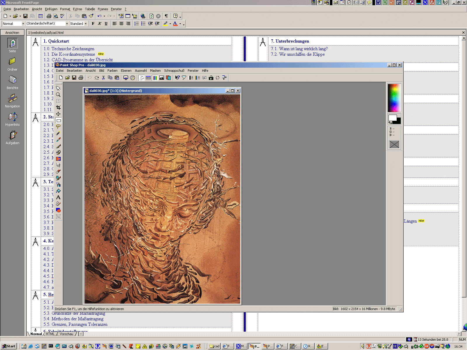The image size is (467, 350).
Task: Select the Magic Wand tool
Action: (58, 133)
